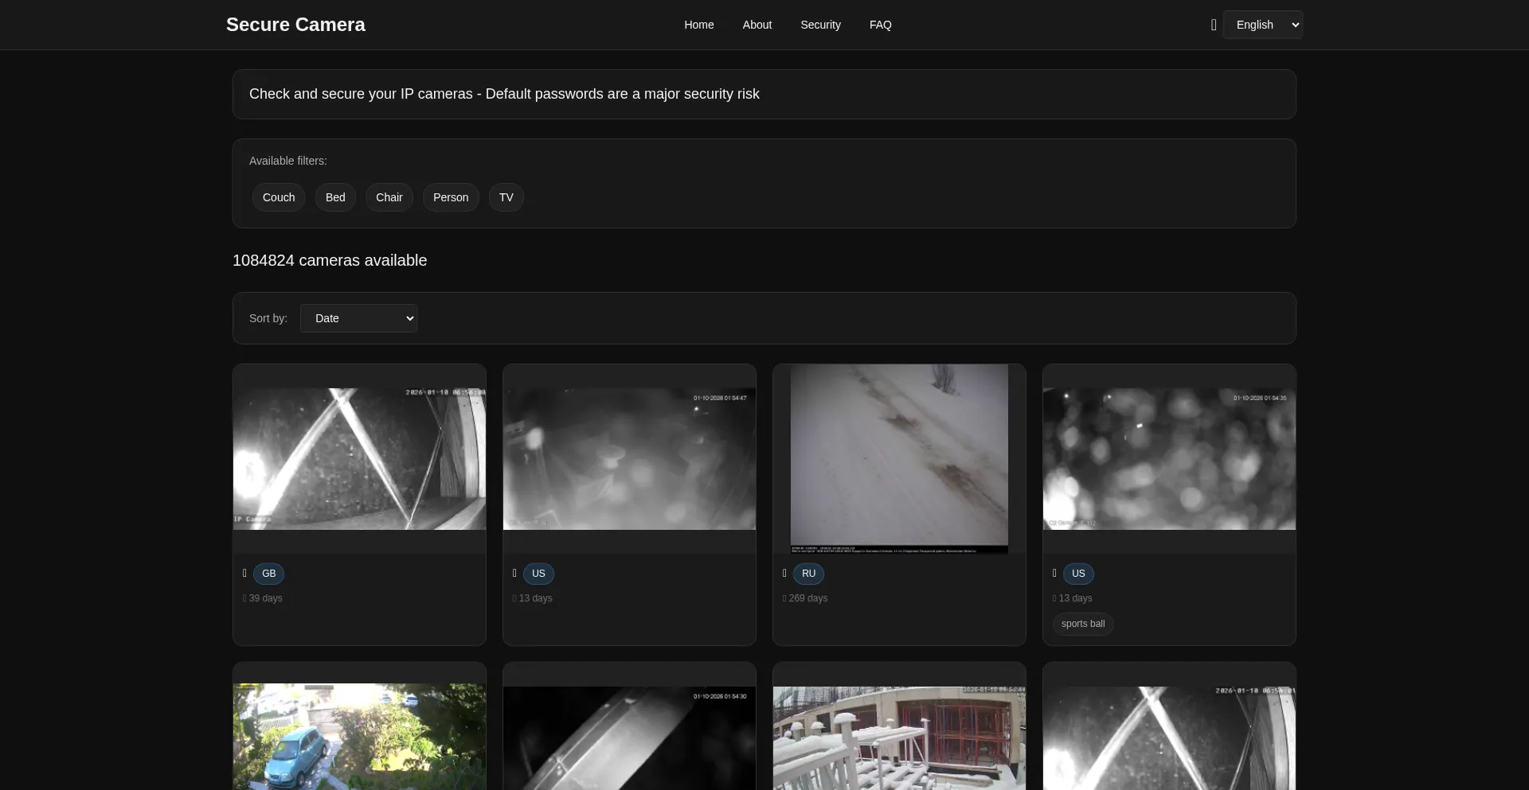The height and width of the screenshot is (790, 1529).
Task: Click the clock icon next to 39 days
Action: (x=245, y=598)
